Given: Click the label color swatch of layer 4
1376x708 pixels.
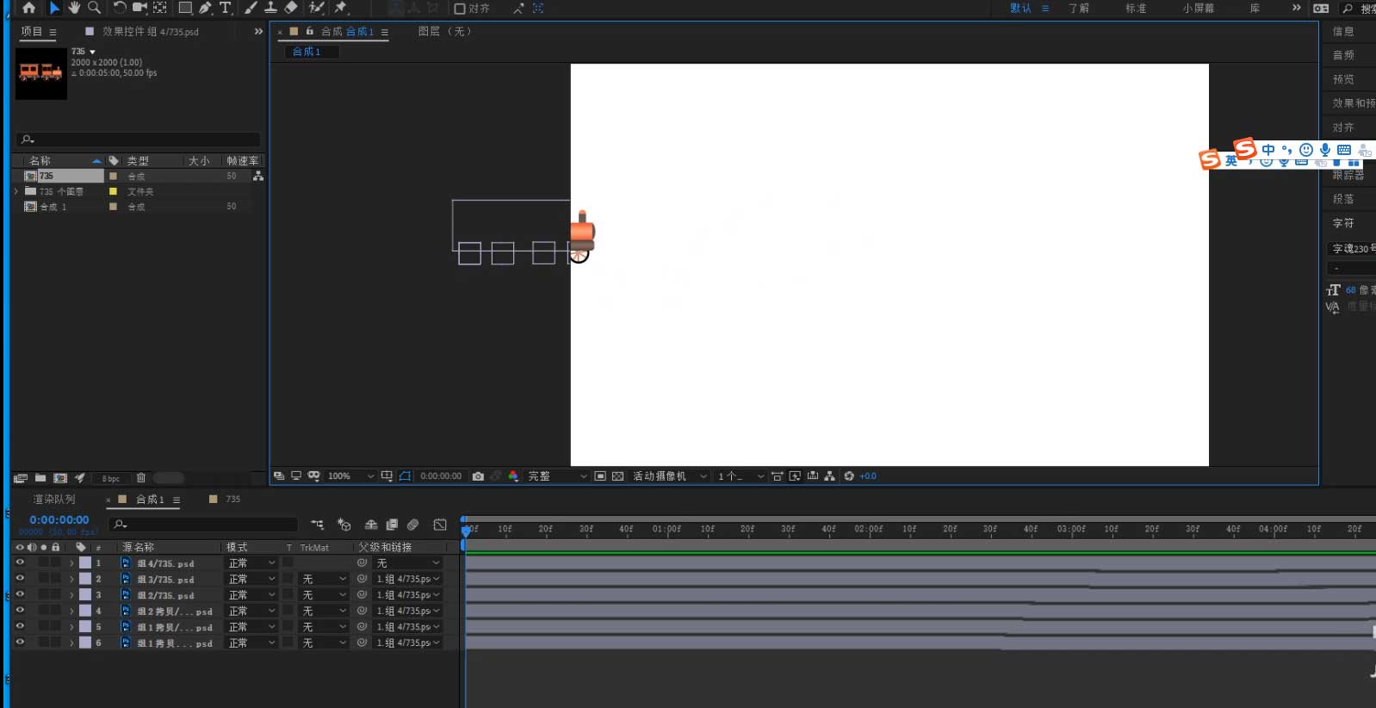Looking at the screenshot, I should coord(85,612).
